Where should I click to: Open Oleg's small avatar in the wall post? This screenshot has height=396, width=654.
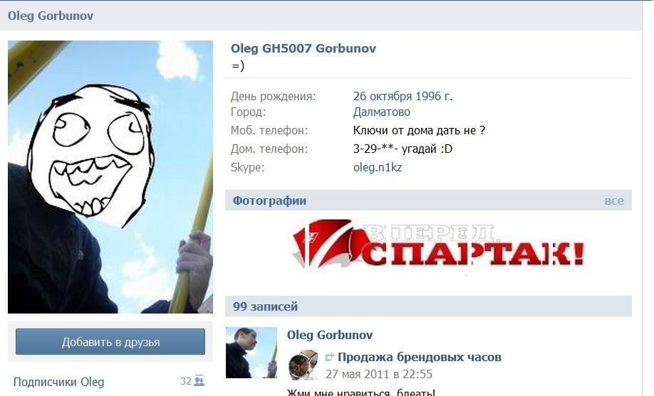251,353
